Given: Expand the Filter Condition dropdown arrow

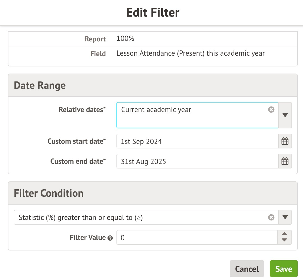Looking at the screenshot, I should (x=285, y=218).
